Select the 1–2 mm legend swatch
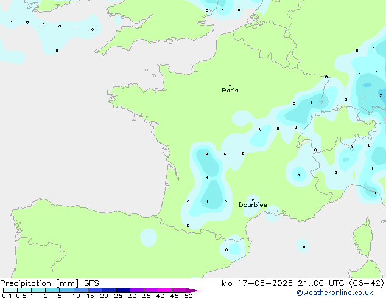 (38, 290)
